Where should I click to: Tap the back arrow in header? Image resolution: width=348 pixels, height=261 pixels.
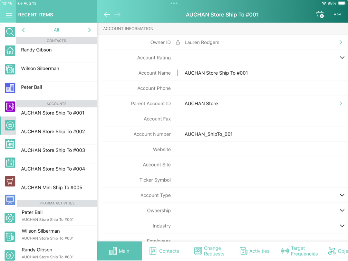107,14
